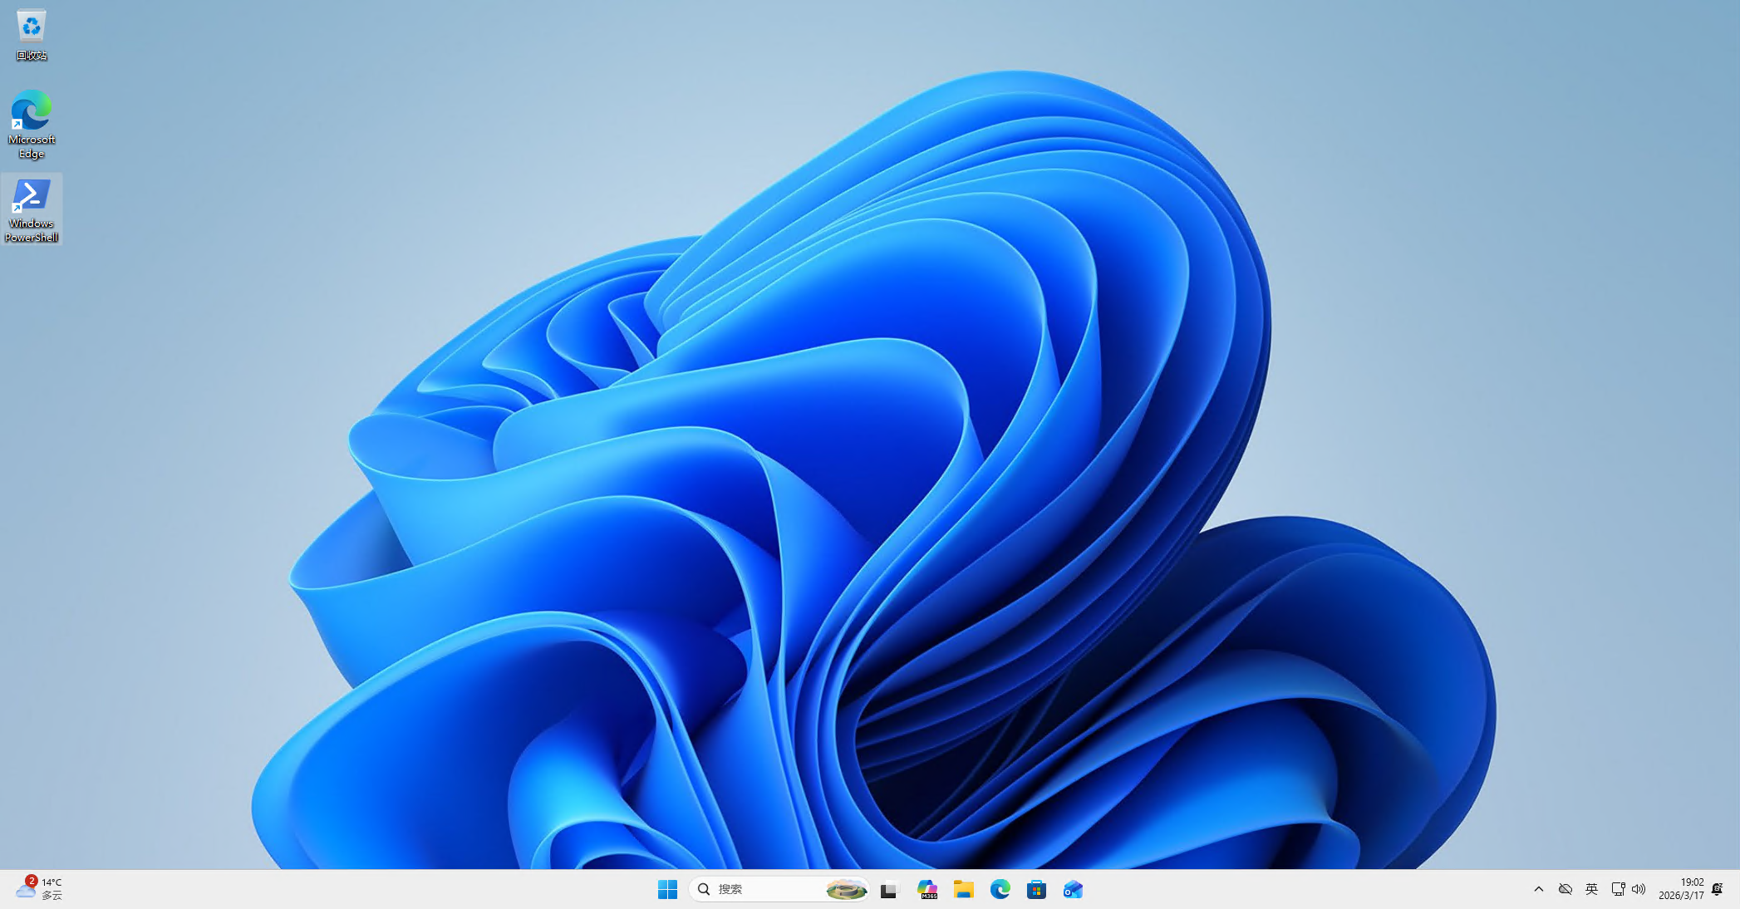Open the network status flyout
Screen dimensions: 1740x909
(x=1618, y=888)
